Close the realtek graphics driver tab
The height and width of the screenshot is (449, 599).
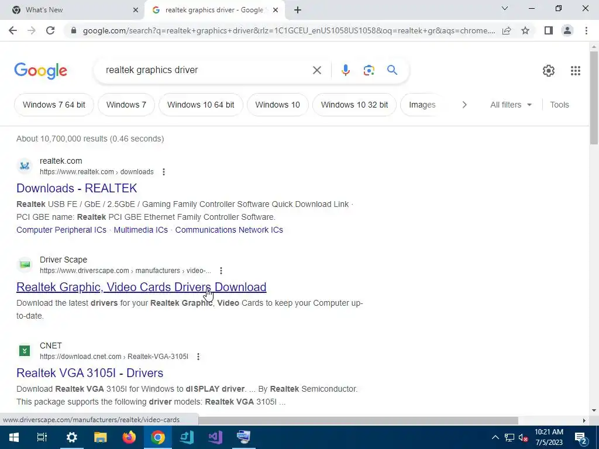[275, 10]
